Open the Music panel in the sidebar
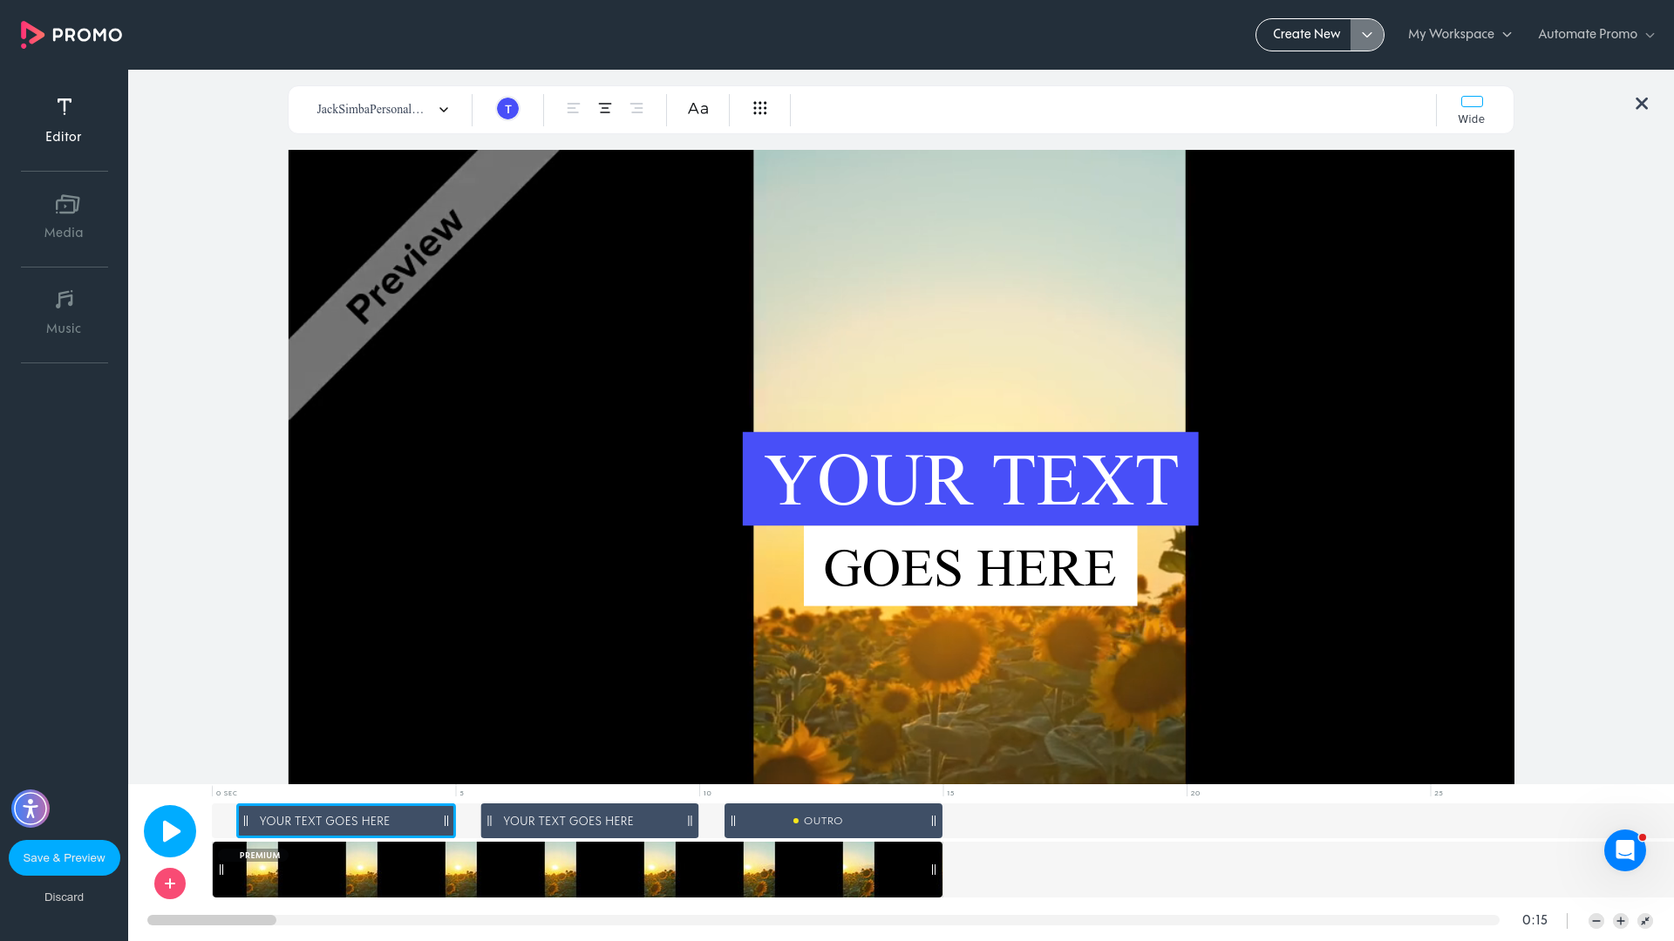 tap(64, 312)
